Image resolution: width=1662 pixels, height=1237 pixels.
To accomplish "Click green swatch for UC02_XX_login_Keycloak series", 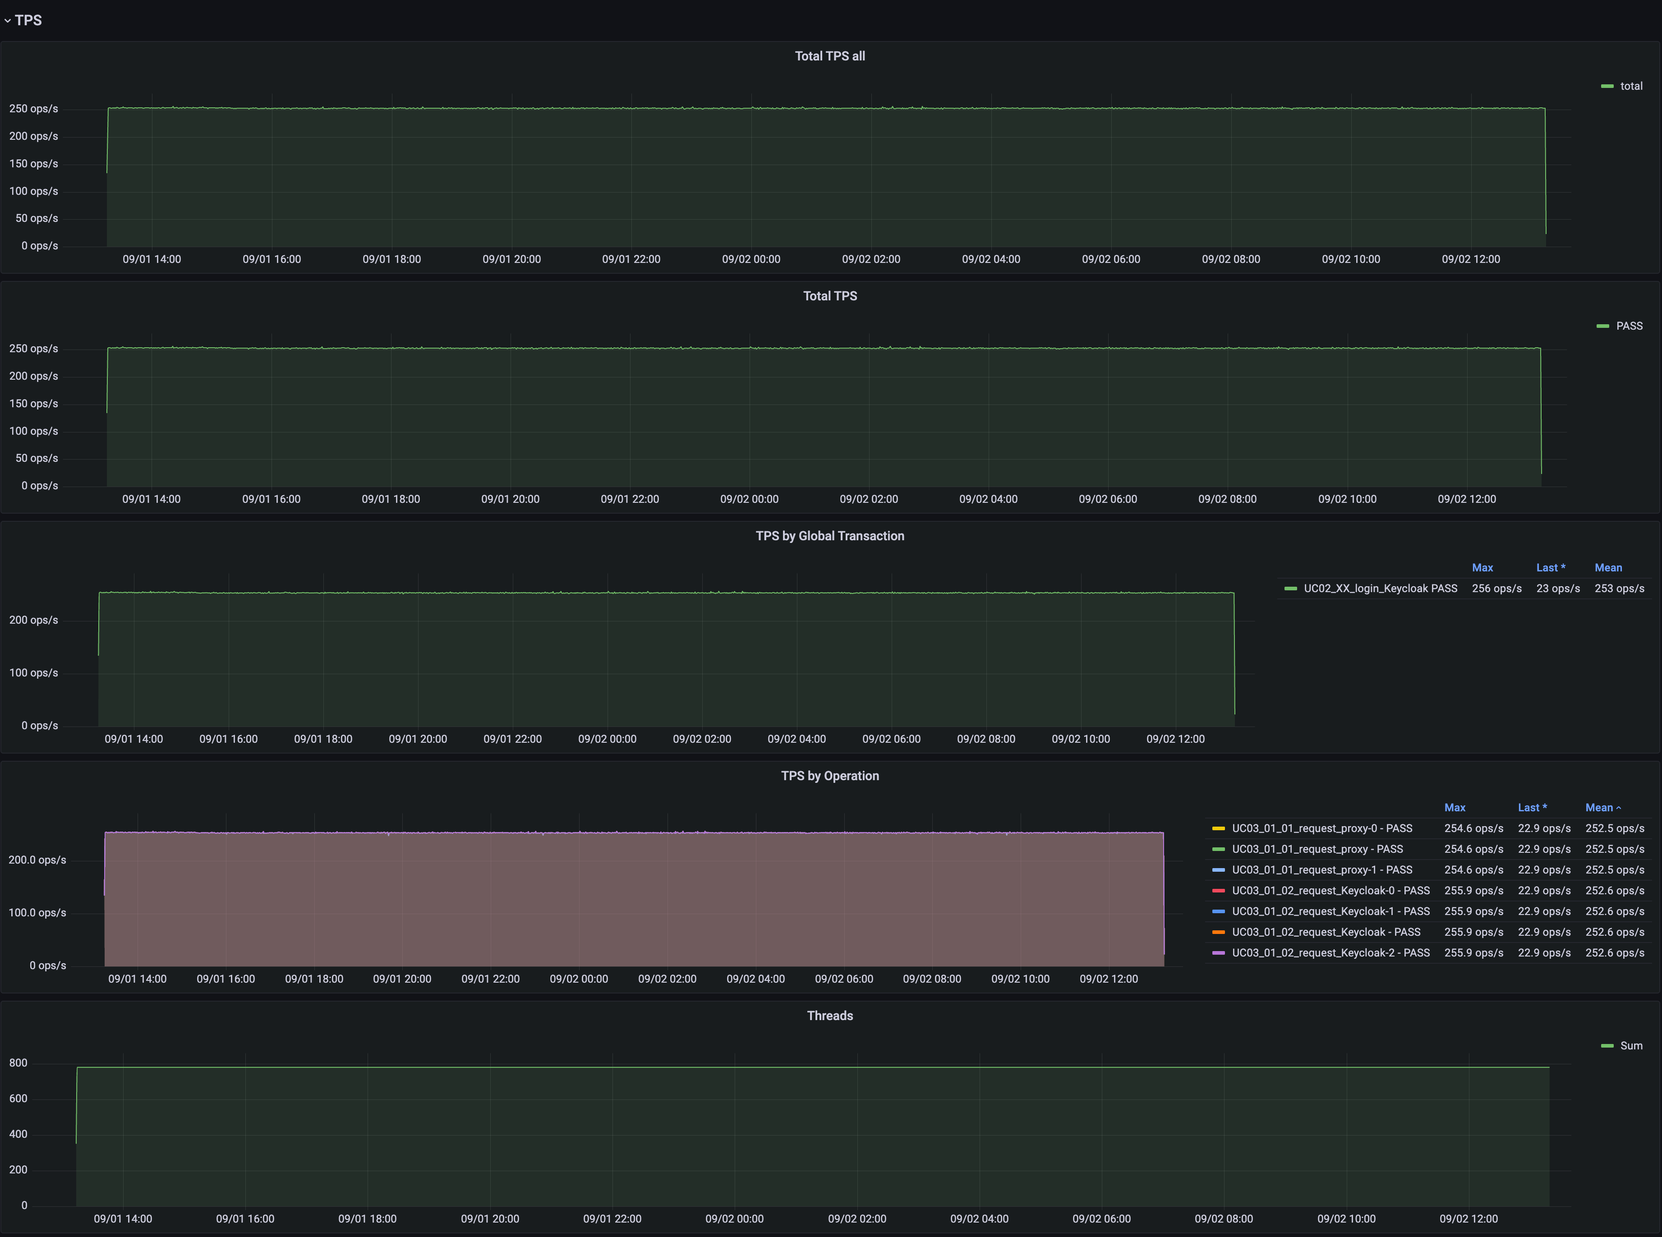I will coord(1290,589).
